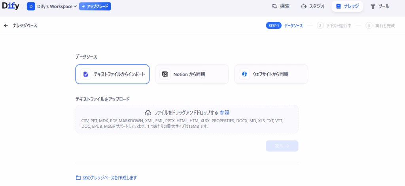Click the website globe icon
405x186 pixels.
(244, 74)
